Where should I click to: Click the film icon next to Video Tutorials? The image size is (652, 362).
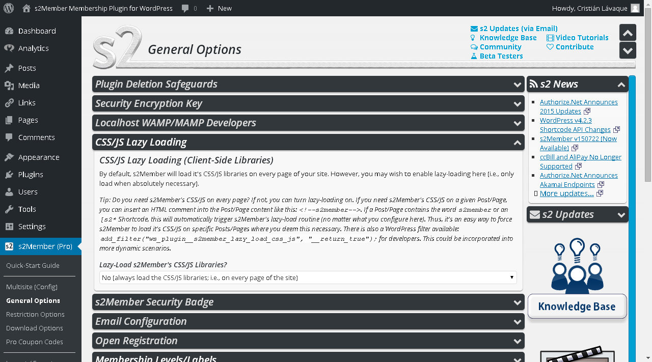click(x=550, y=38)
